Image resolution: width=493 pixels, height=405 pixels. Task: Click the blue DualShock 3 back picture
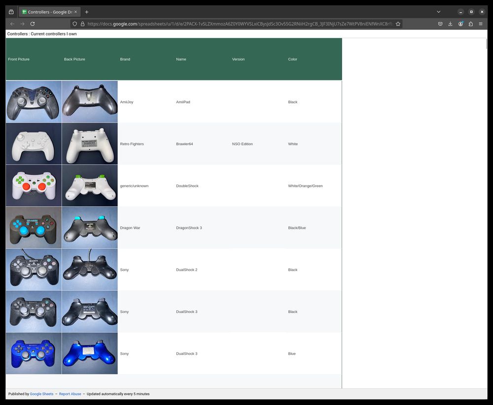[90, 353]
